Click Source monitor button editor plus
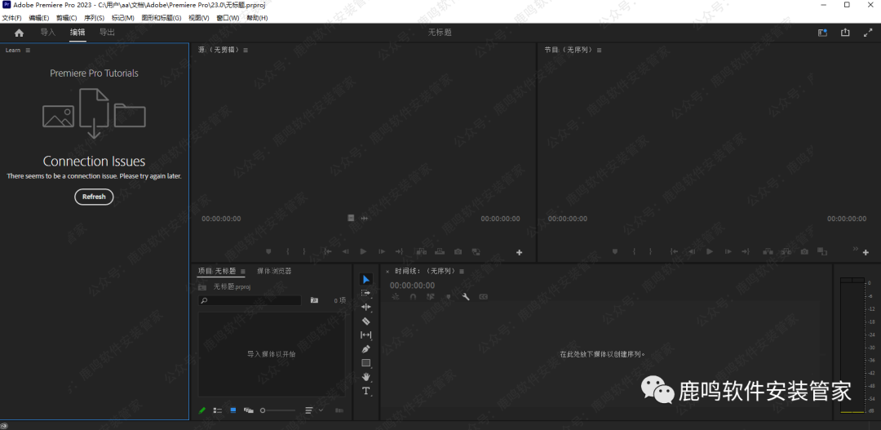Viewport: 881px width, 430px height. 519,252
